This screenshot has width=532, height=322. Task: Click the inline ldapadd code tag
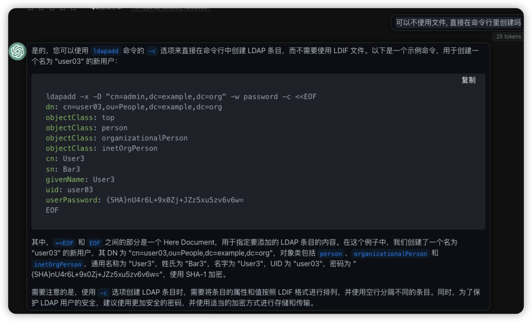(x=105, y=51)
